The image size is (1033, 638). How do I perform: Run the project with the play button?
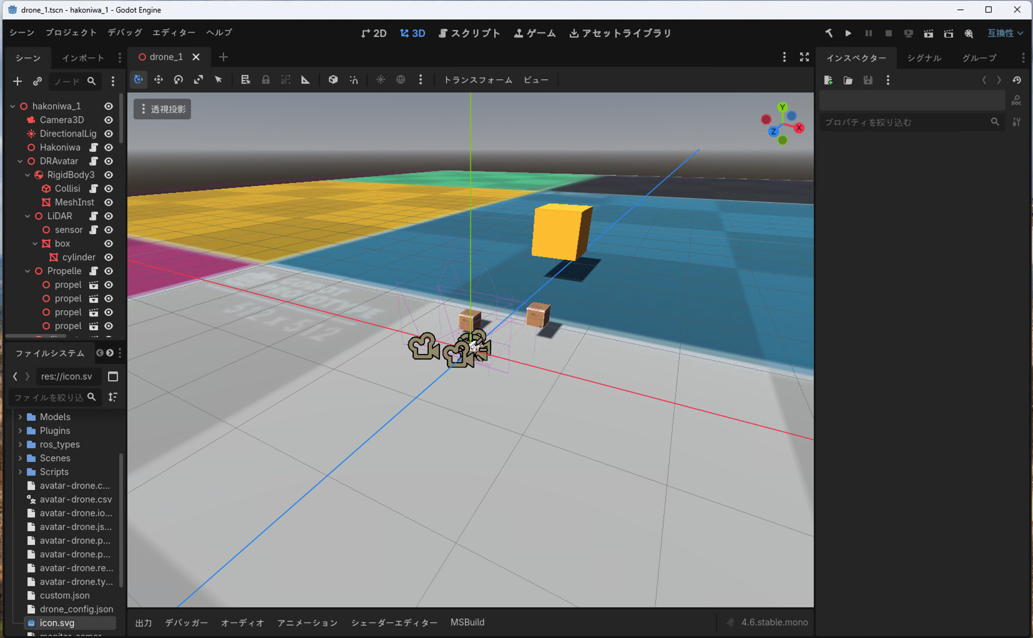[x=848, y=33]
